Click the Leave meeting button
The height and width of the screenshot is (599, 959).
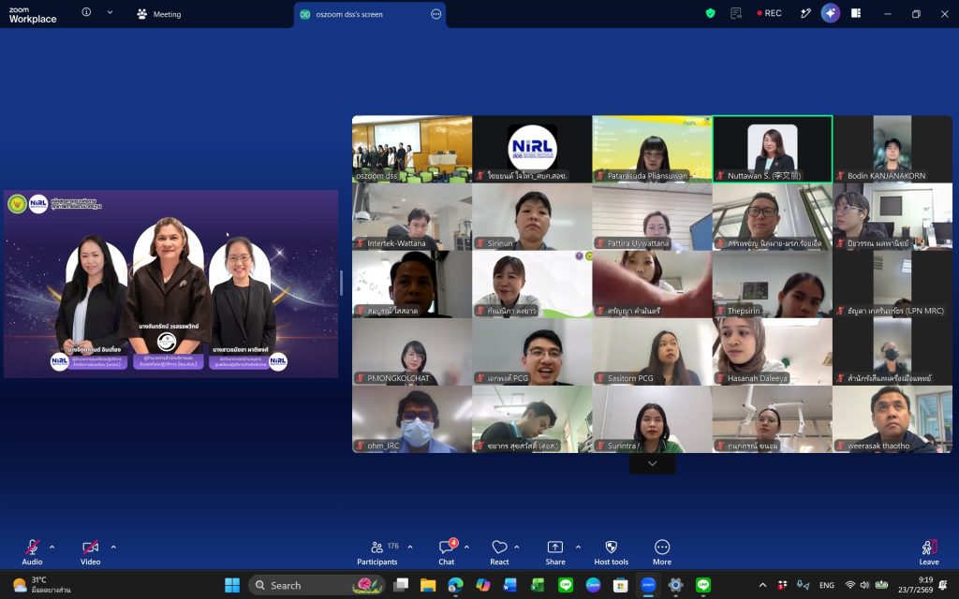pyautogui.click(x=928, y=552)
